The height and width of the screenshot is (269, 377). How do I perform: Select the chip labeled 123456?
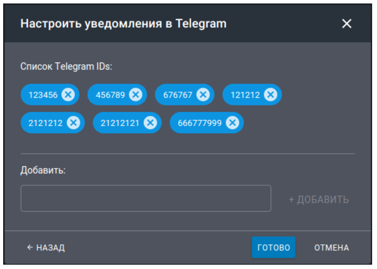pos(43,95)
